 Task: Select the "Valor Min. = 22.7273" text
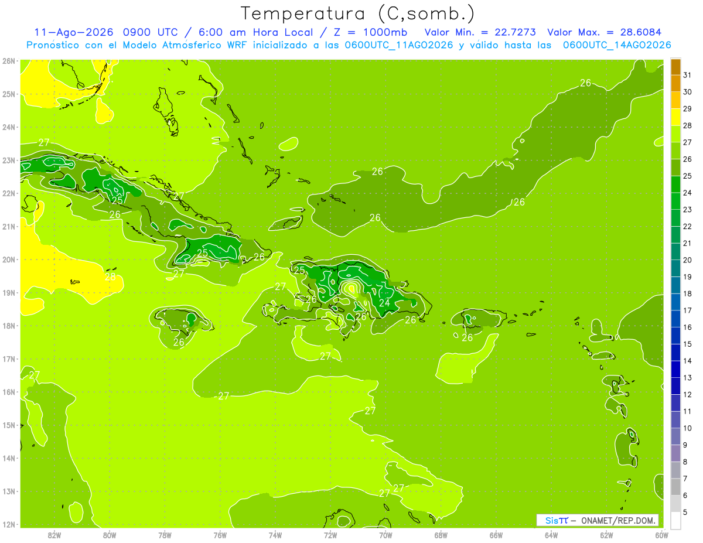click(x=479, y=32)
